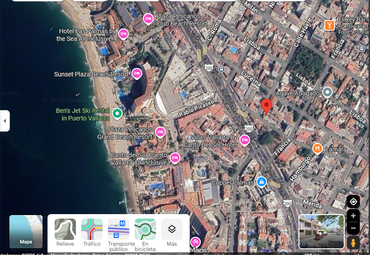Toggle the Tráfico traffic layer

pos(92,233)
